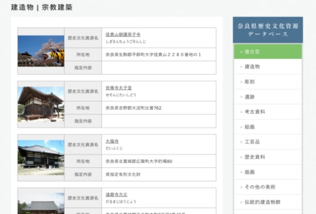Click the address 奈良県吉野郡大淀町比曽762

pyautogui.click(x=133, y=108)
